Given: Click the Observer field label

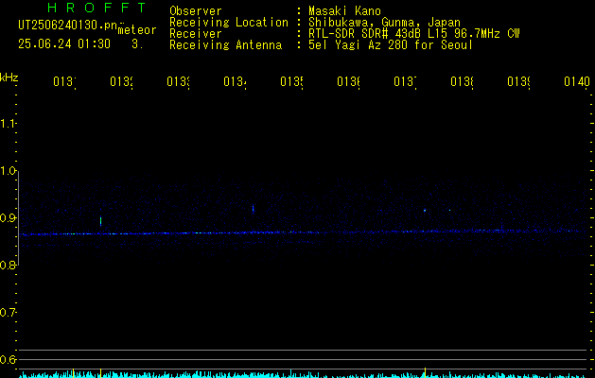Looking at the screenshot, I should (196, 11).
